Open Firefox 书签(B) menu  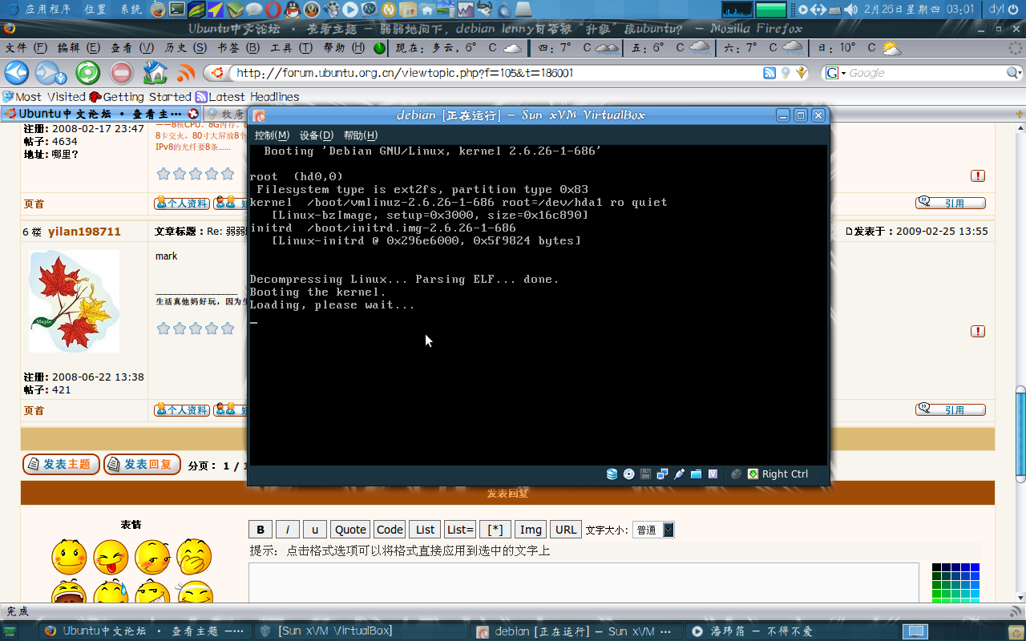pyautogui.click(x=239, y=48)
